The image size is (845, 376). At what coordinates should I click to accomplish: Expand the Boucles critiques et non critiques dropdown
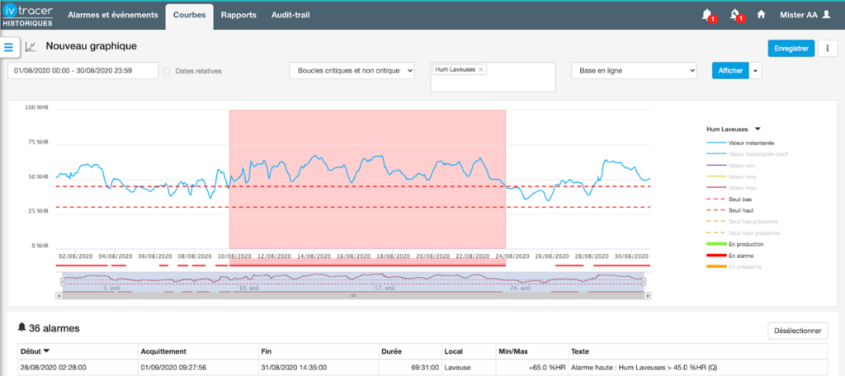pyautogui.click(x=352, y=71)
